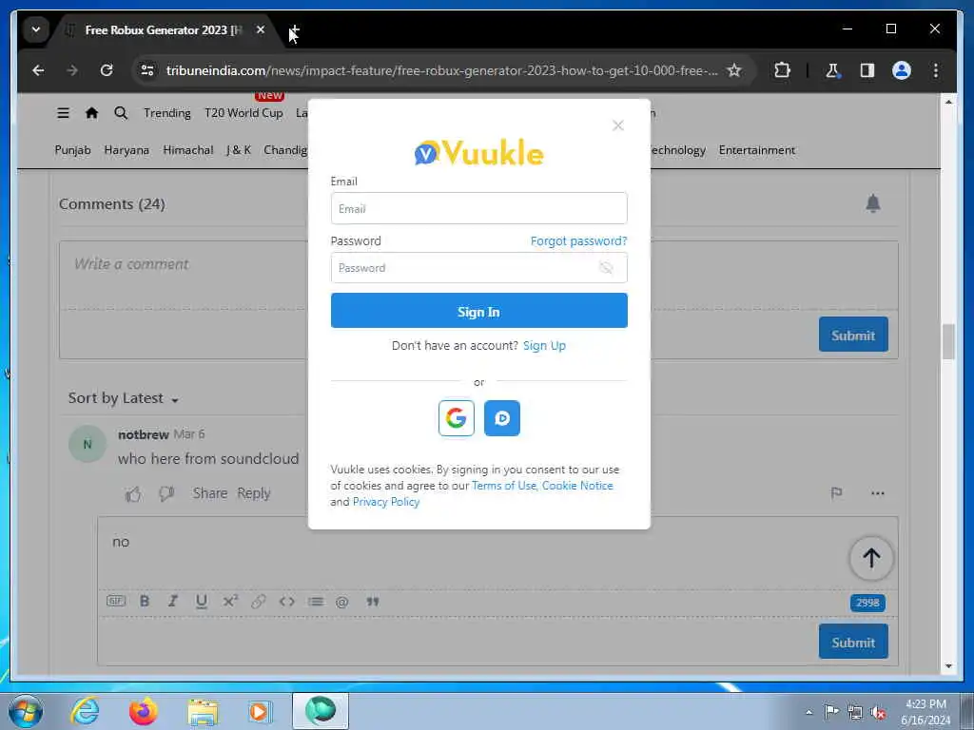The image size is (974, 730).
Task: Submit the top comment
Action: point(853,335)
